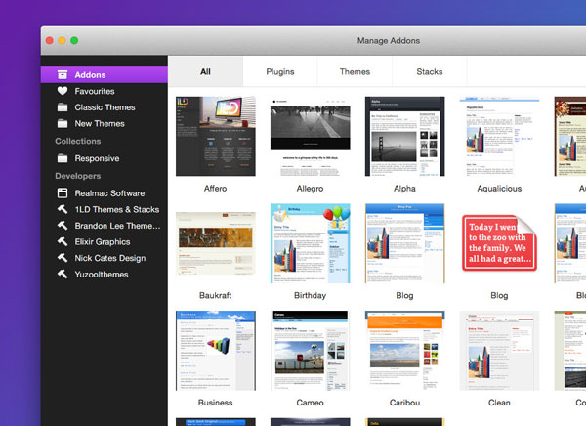Click the Caribou label text

tap(404, 403)
